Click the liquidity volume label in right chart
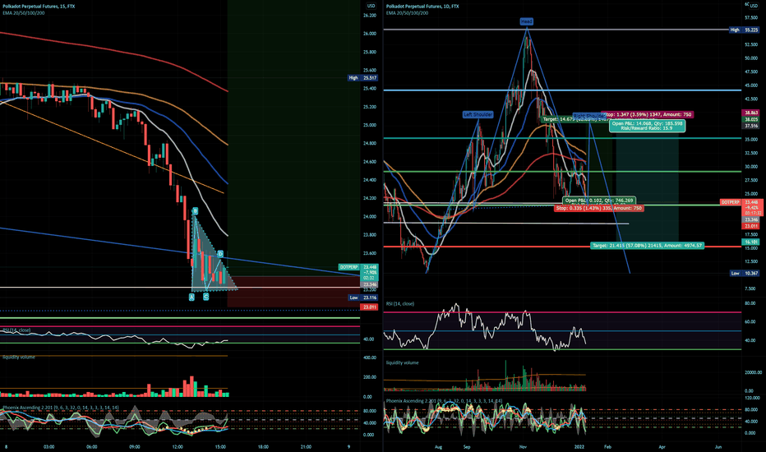This screenshot has height=452, width=766. point(403,362)
